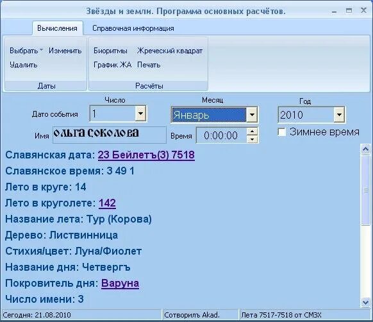
Task: Open Биоритмы calculation
Action: pos(110,51)
